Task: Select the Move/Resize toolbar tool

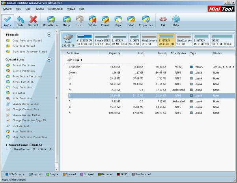Action: pos(51,21)
